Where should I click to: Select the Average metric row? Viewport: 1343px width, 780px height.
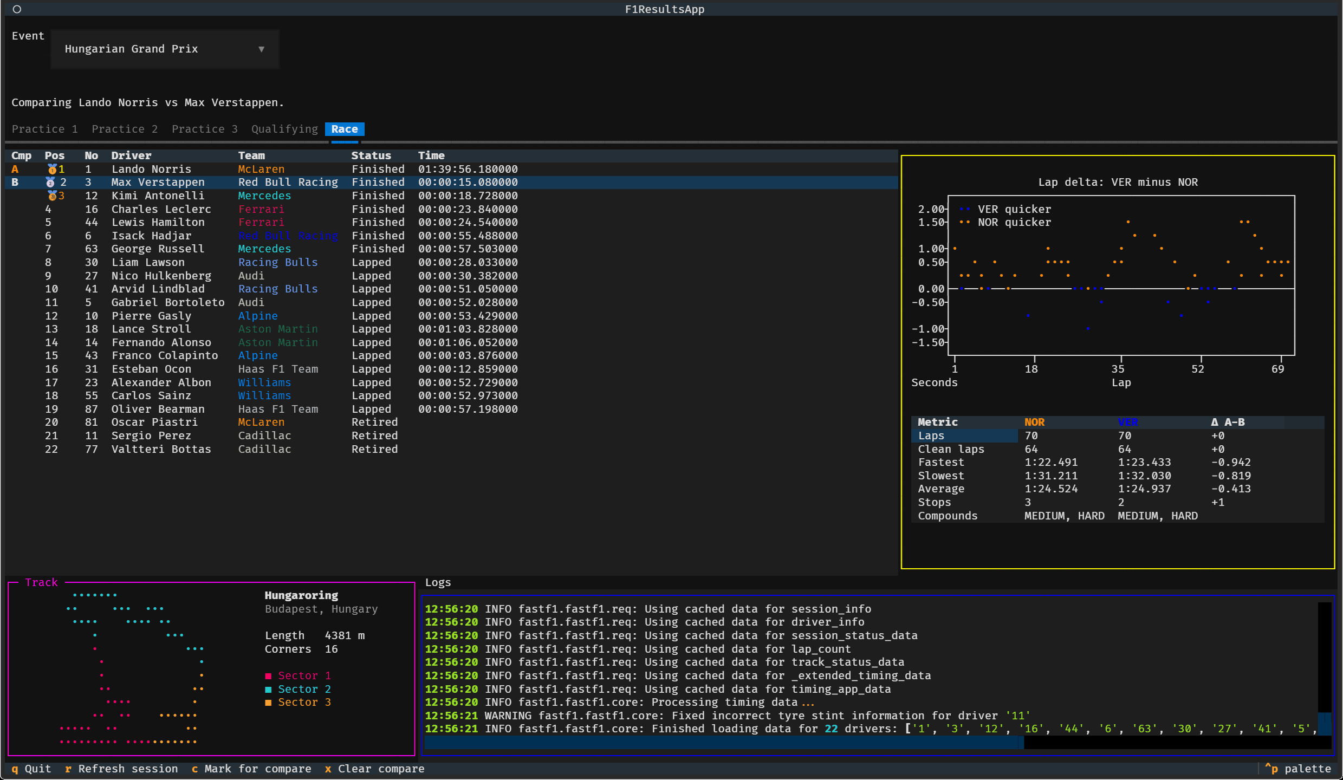[x=1118, y=489]
